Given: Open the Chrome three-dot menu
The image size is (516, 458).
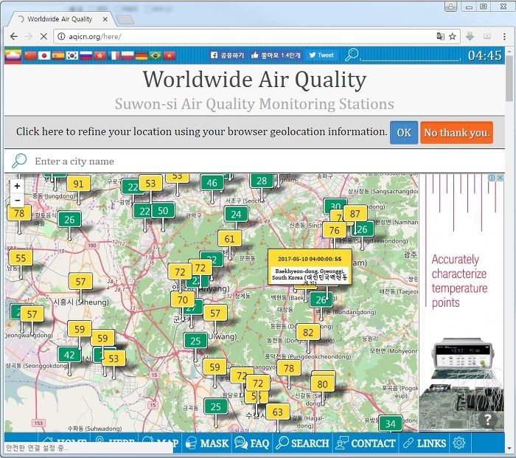Looking at the screenshot, I should [x=504, y=36].
